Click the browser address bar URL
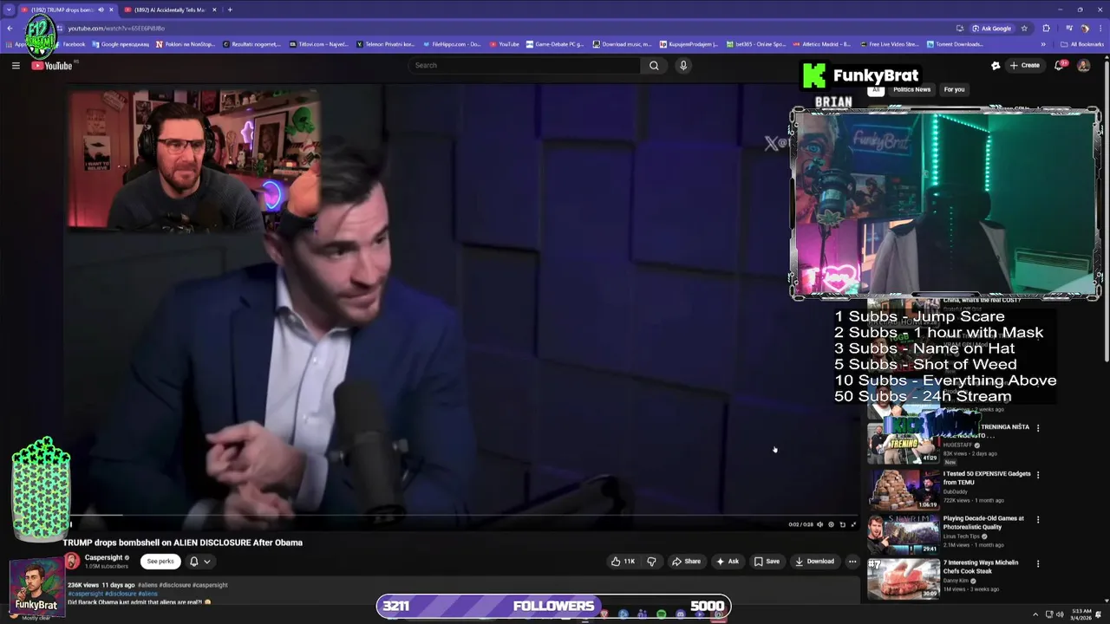1110x624 pixels. coord(116,28)
